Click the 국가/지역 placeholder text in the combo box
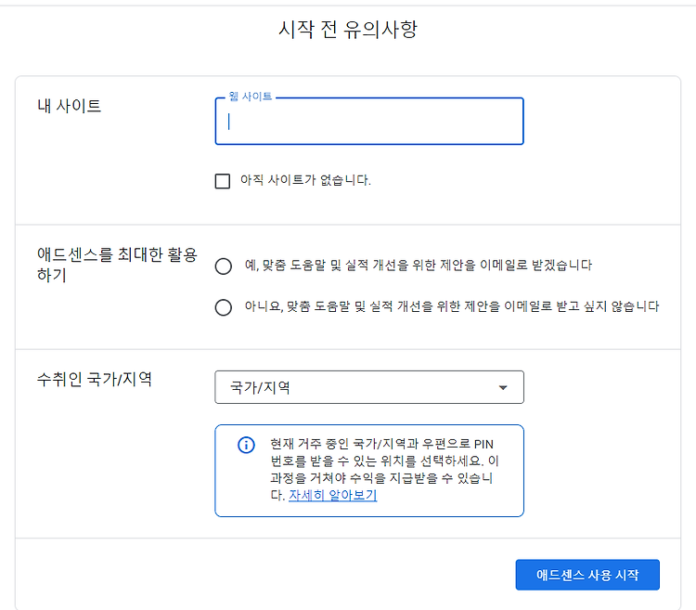The height and width of the screenshot is (610, 696). point(260,387)
